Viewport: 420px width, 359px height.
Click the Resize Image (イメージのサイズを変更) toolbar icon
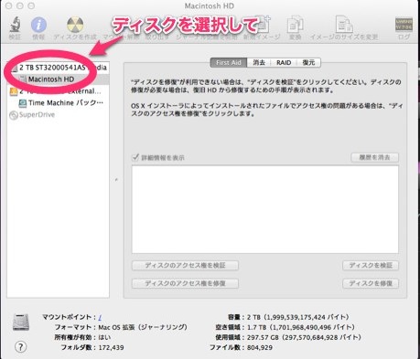coord(344,25)
